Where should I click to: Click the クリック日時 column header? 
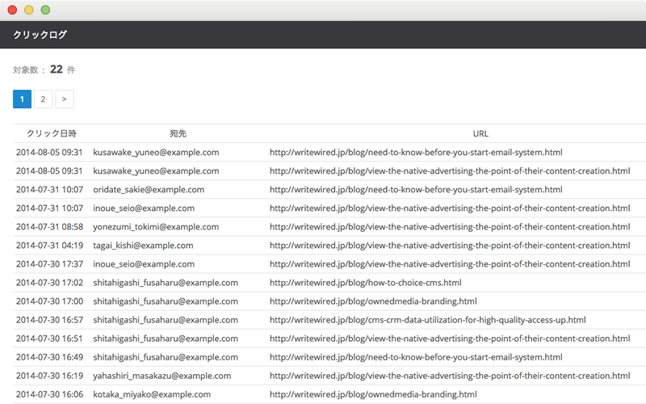point(52,133)
